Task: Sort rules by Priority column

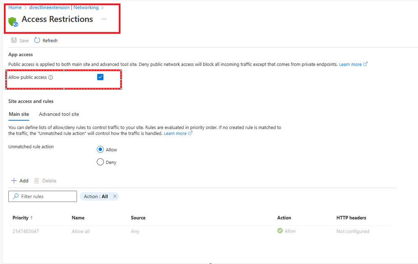Action: (23, 218)
